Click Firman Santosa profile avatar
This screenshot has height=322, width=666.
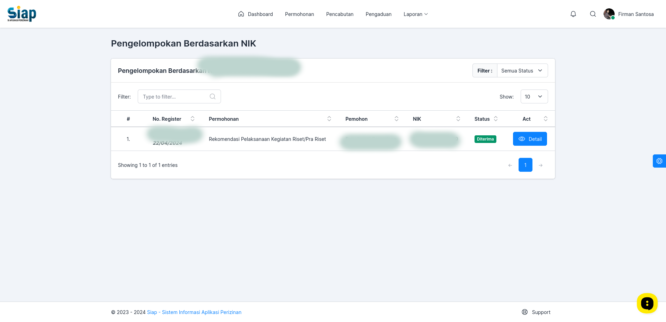(x=609, y=14)
